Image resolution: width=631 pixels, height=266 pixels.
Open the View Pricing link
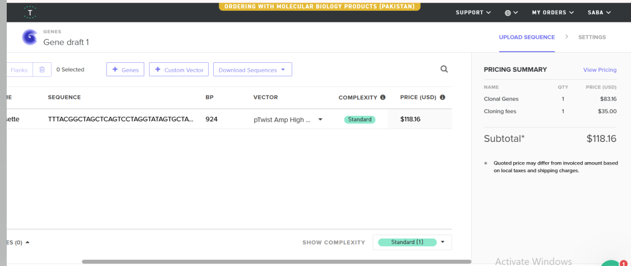click(600, 70)
